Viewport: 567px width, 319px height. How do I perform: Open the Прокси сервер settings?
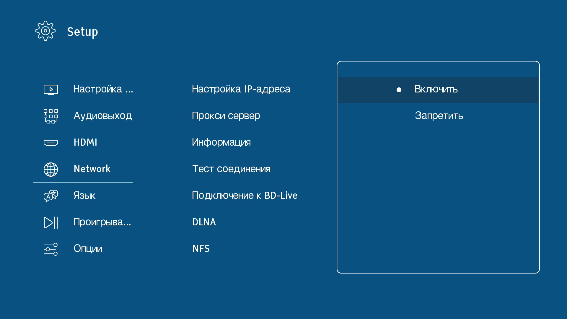pos(226,116)
